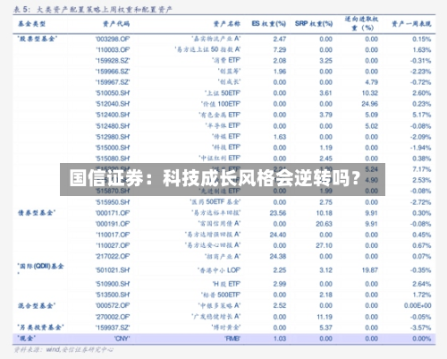Click the reverse-selection weight value 19.87
The width and height of the screenshot is (447, 359).
click(x=369, y=270)
